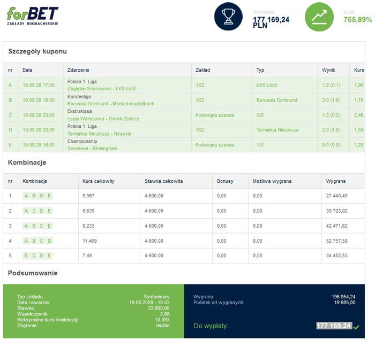Click badge C in combination row 2
The image size is (375, 340).
tap(34, 211)
